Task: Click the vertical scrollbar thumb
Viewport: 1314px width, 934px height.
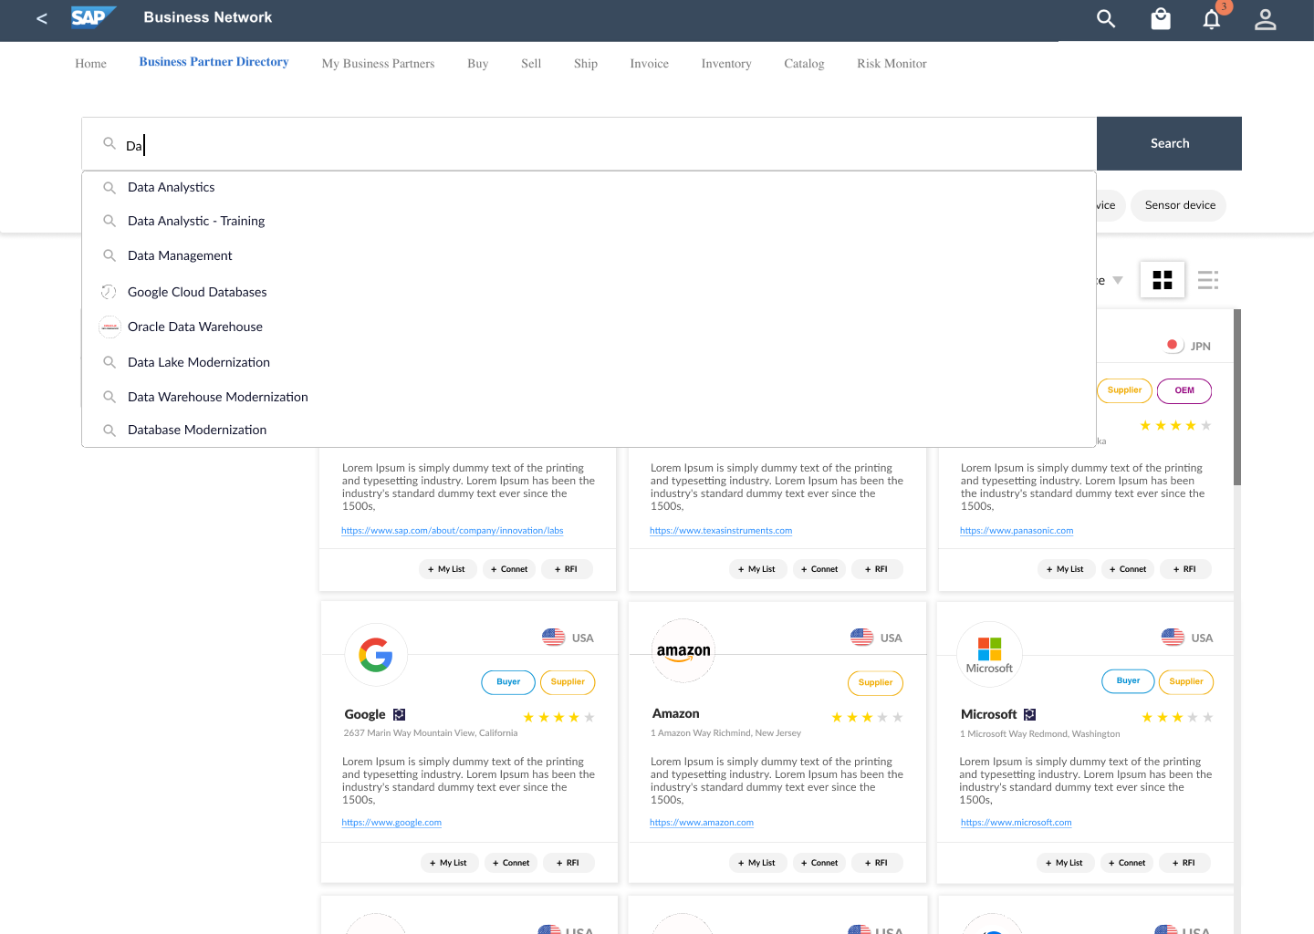Action: [x=1237, y=397]
